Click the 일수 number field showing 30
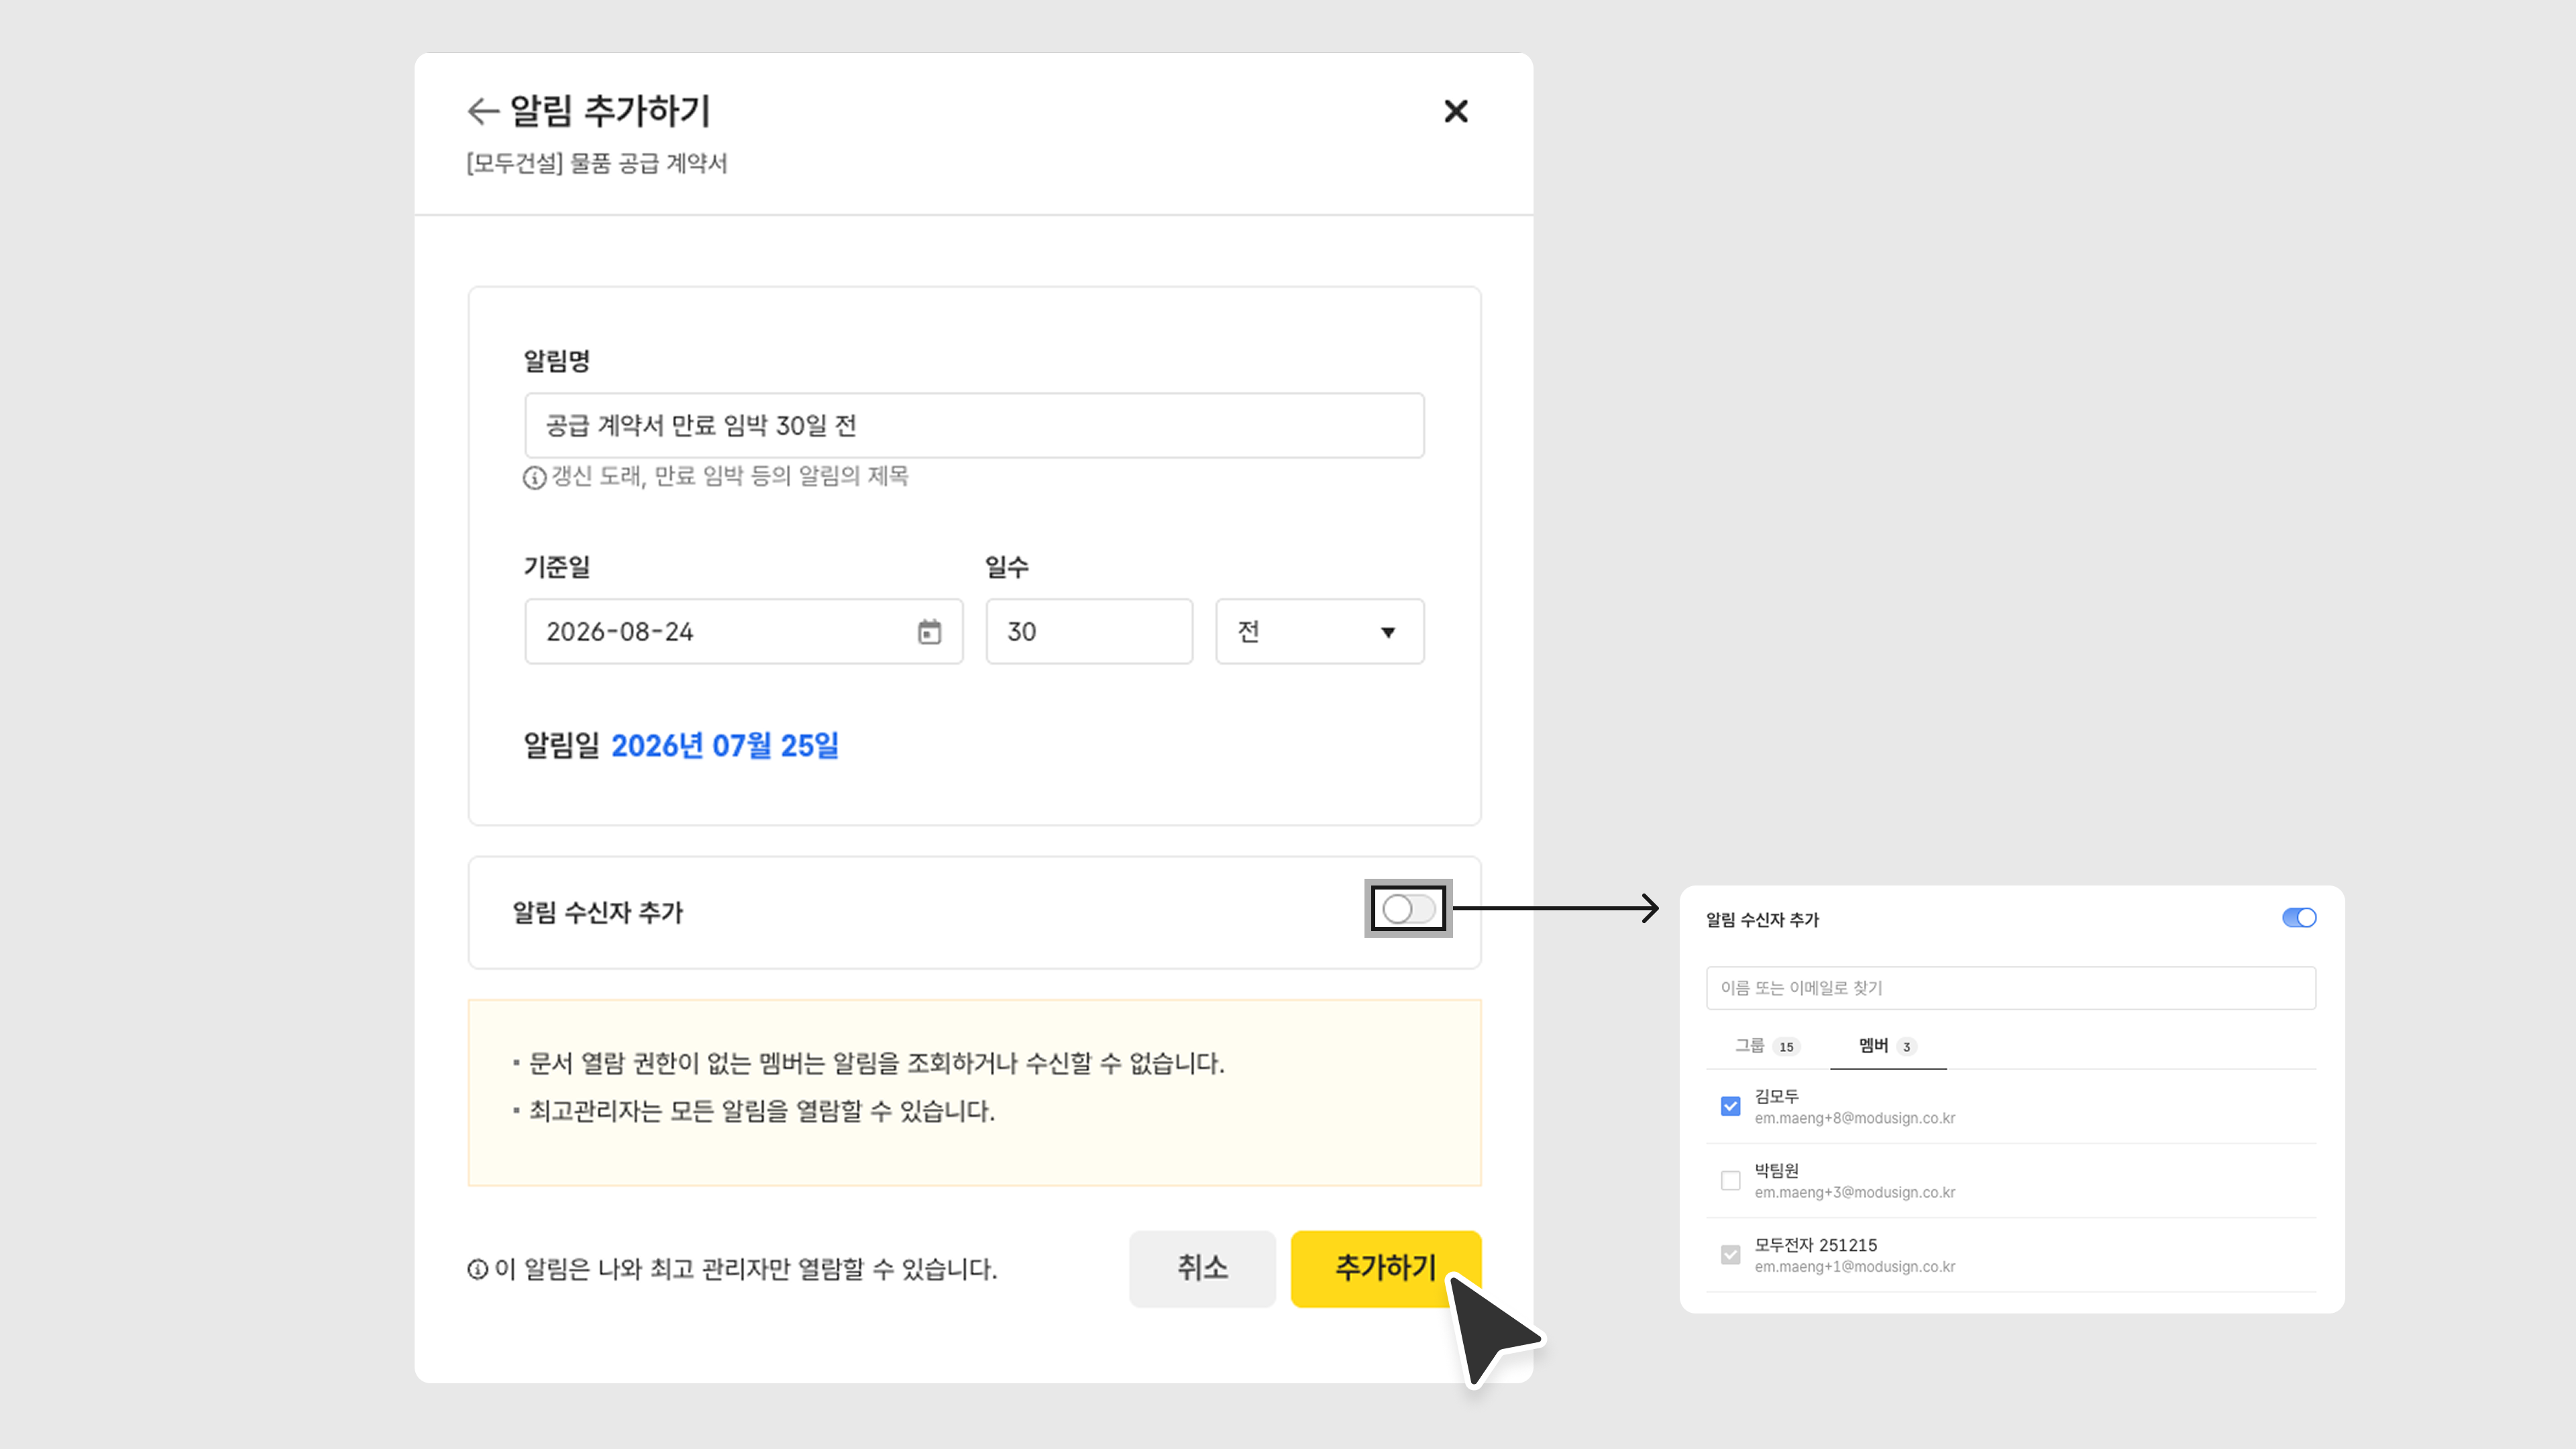Screen dimensions: 2576x1449 click(1088, 632)
